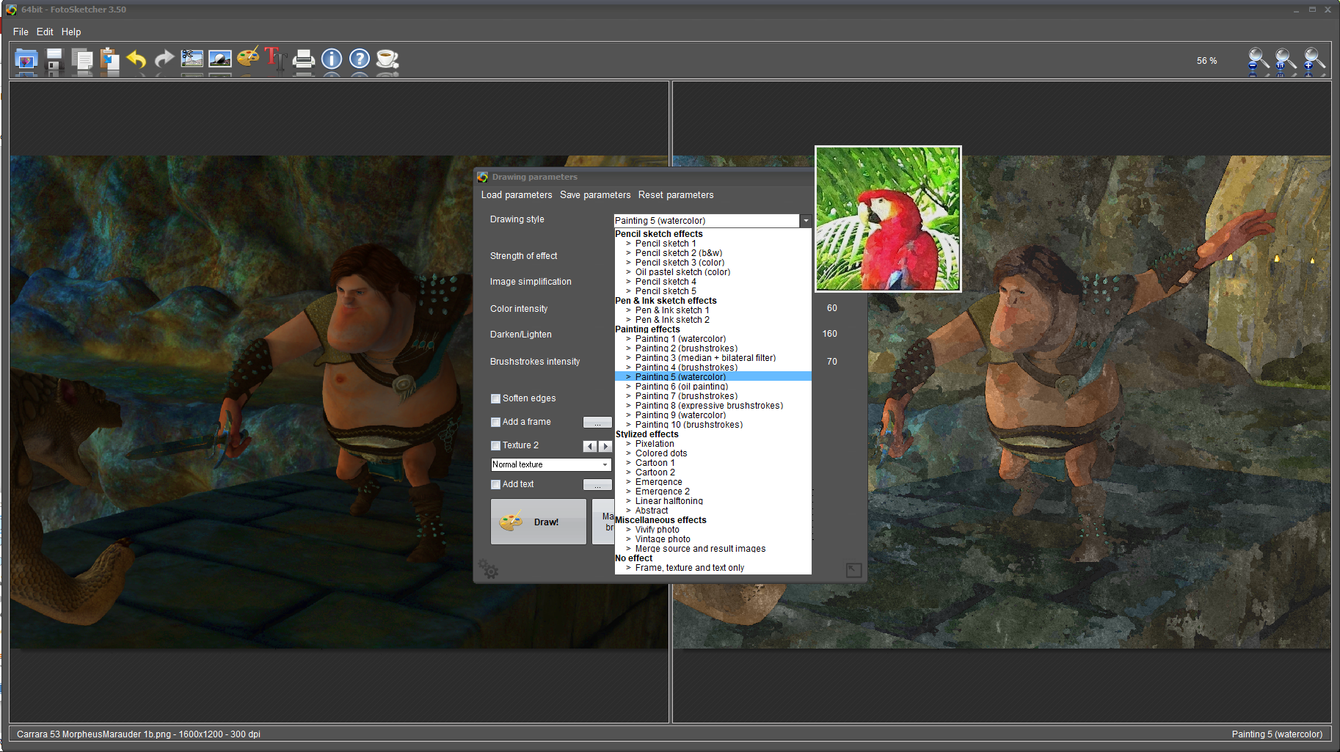The image size is (1340, 752).
Task: Print the drawing with the printer icon
Action: point(304,59)
